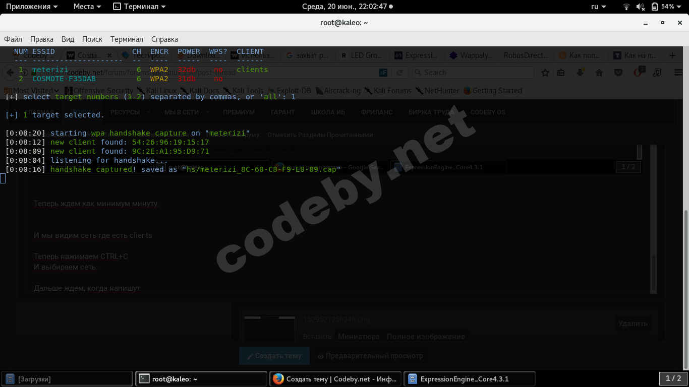Click the 32db power value

point(187,70)
